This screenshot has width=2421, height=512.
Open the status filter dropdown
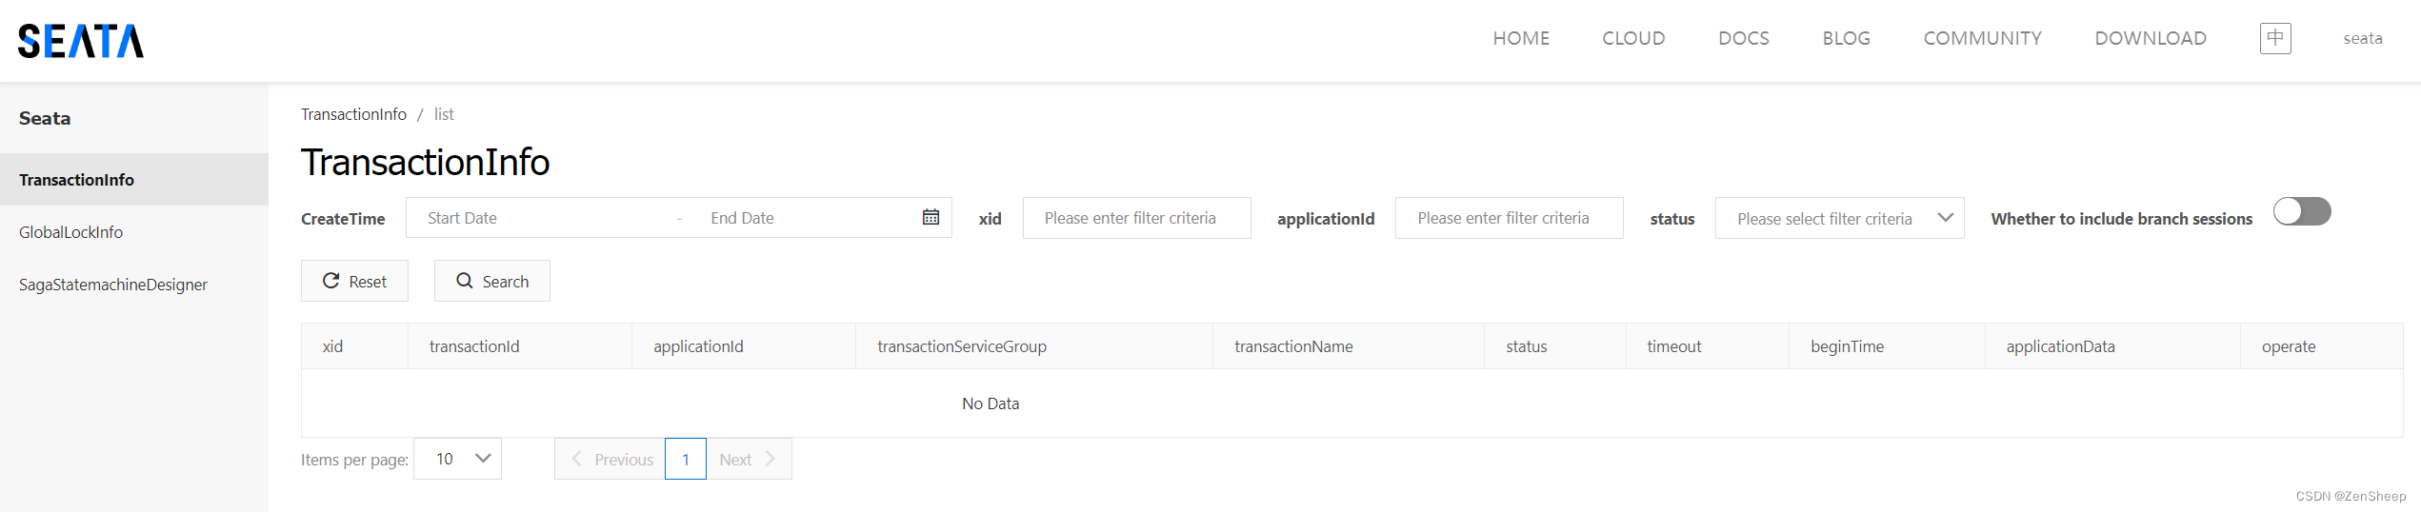point(1839,218)
